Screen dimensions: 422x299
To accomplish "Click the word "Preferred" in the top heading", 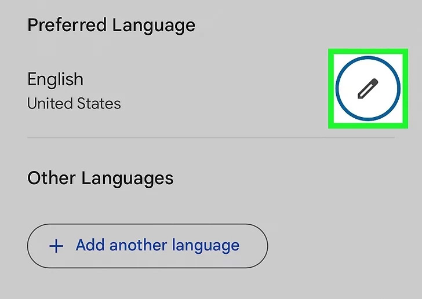I will click(x=67, y=25).
